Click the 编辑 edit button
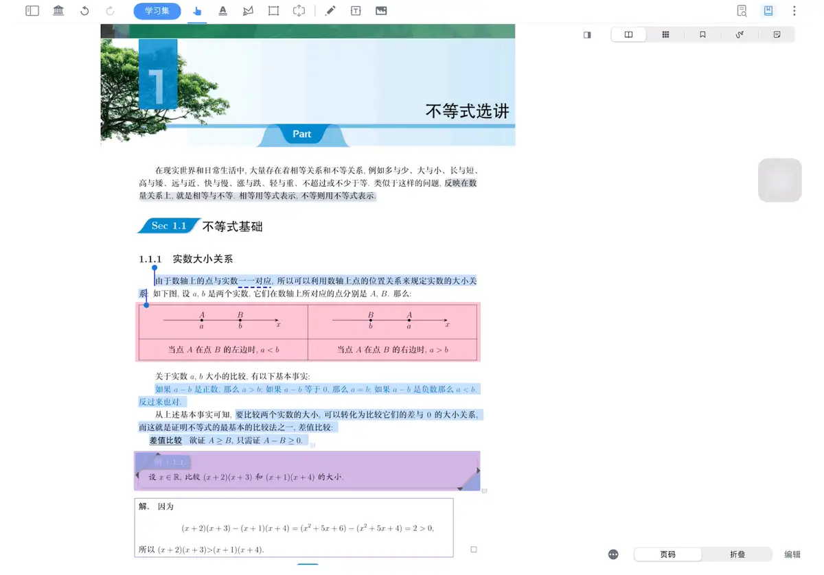The height and width of the screenshot is (575, 824). coord(792,554)
